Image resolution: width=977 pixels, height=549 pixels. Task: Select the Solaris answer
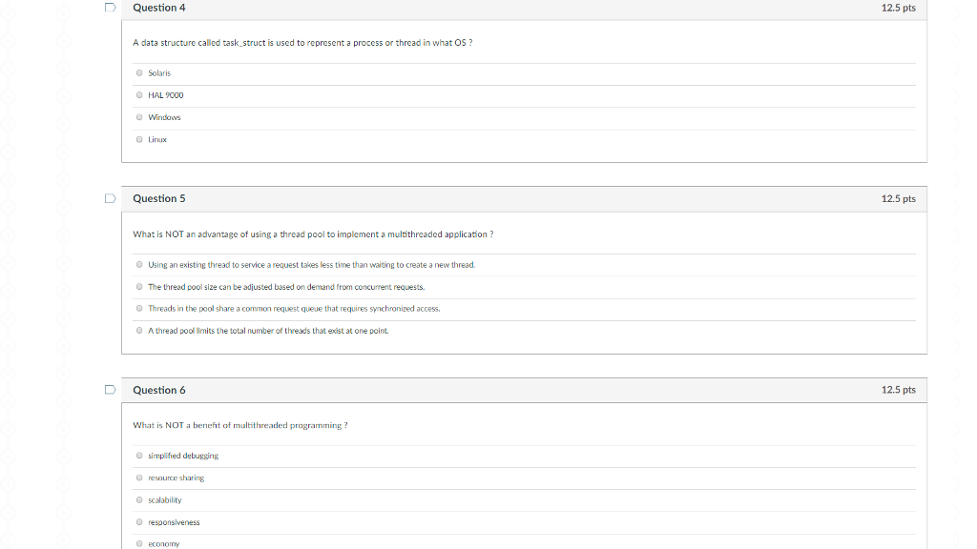click(x=139, y=72)
